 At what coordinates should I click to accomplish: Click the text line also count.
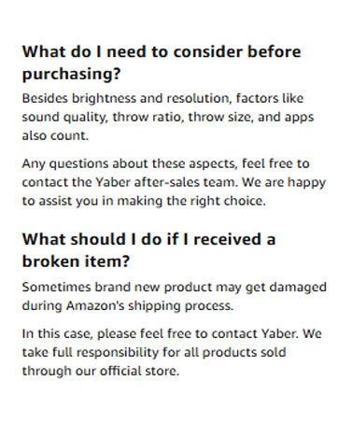(x=55, y=135)
